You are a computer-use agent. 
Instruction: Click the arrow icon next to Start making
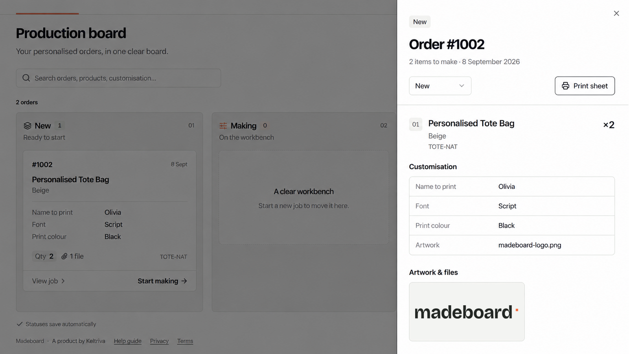pos(184,281)
